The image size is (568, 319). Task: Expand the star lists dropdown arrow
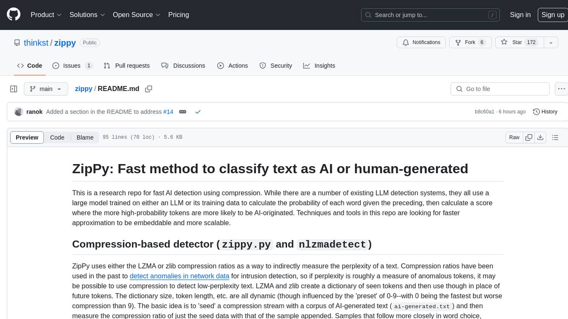[x=551, y=43]
